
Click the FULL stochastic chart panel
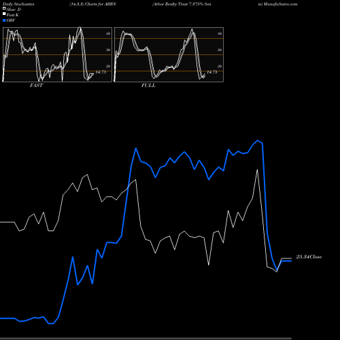coord(169,54)
